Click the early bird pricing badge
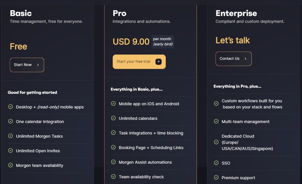302x184 pixels. pos(163,42)
